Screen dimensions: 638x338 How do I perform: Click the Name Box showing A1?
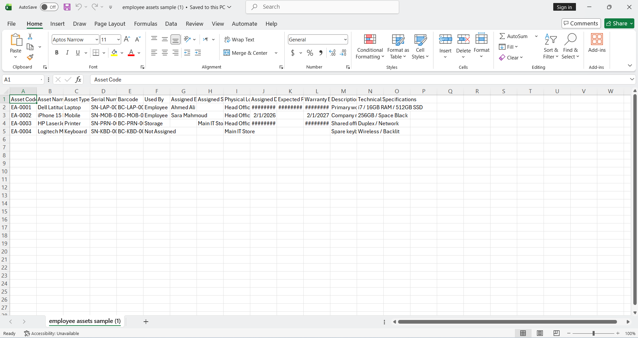click(x=23, y=79)
